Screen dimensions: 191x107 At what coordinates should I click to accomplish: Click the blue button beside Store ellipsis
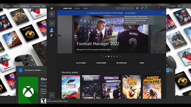click(x=167, y=70)
